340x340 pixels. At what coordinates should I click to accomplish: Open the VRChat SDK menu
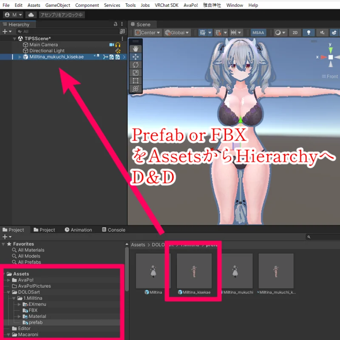point(167,5)
